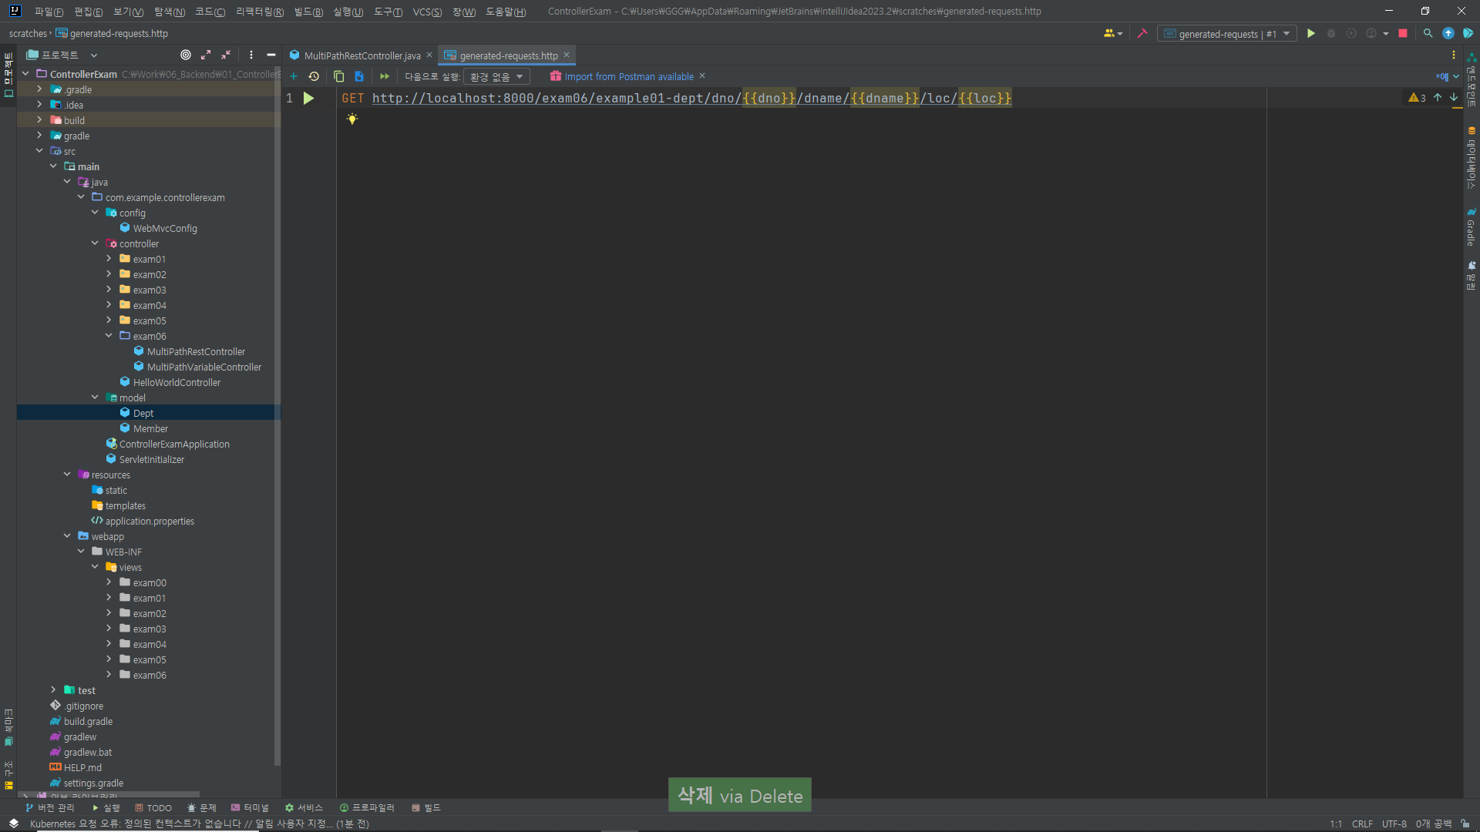Viewport: 1480px width, 832px height.
Task: Open the environment selector dropdown
Action: pyautogui.click(x=496, y=76)
